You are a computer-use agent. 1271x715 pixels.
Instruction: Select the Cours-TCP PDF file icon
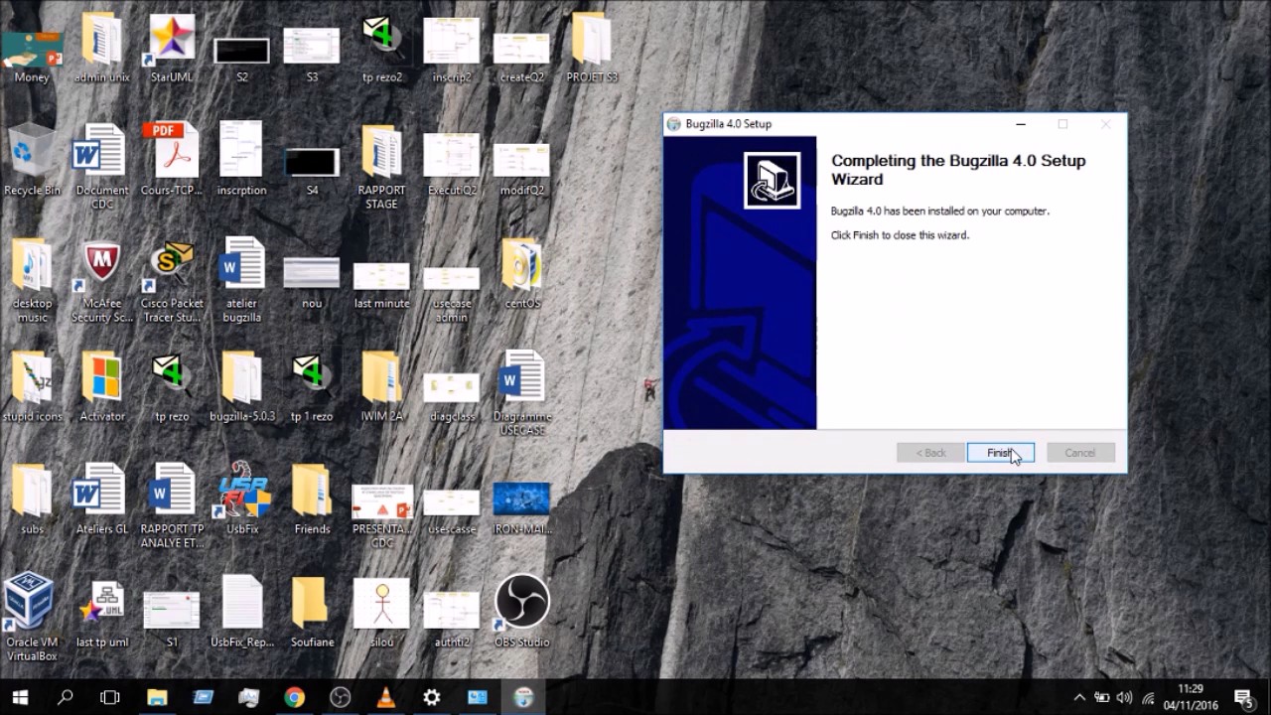[172, 159]
